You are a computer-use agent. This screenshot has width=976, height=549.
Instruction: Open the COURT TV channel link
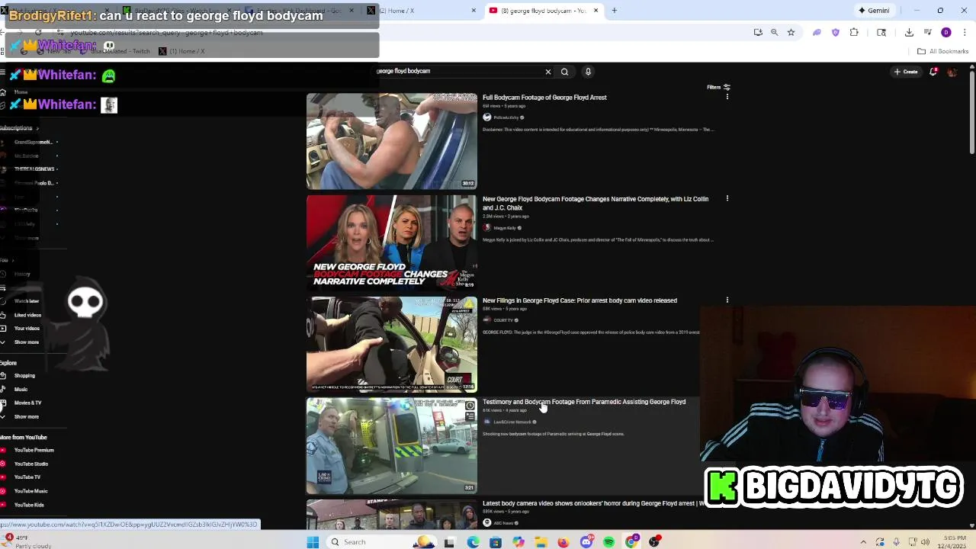click(x=502, y=320)
